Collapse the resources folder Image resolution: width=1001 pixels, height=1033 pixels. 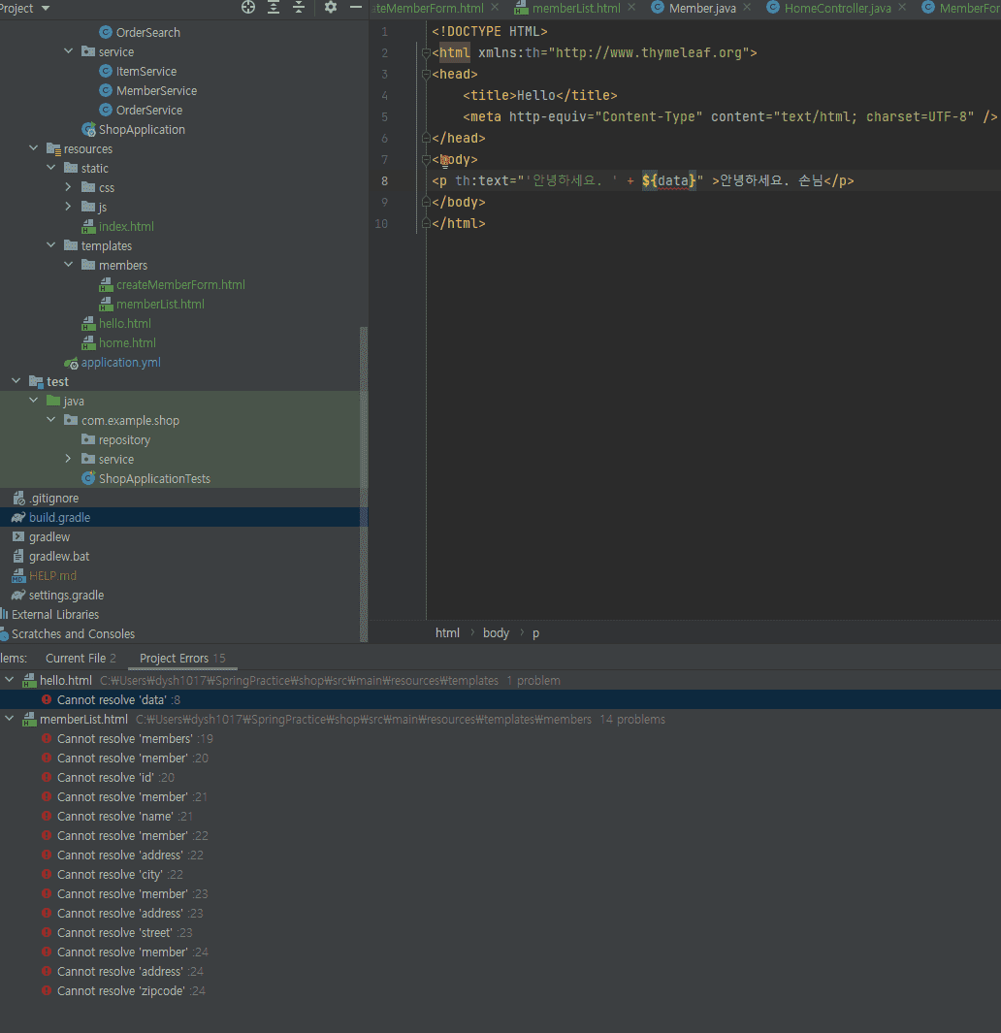(x=34, y=148)
